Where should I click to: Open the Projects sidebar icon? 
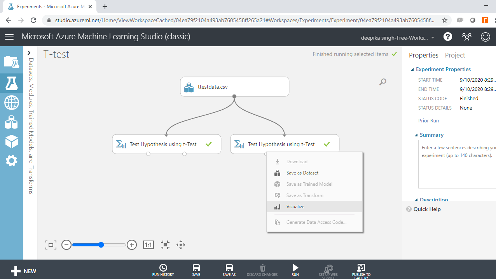tap(11, 62)
